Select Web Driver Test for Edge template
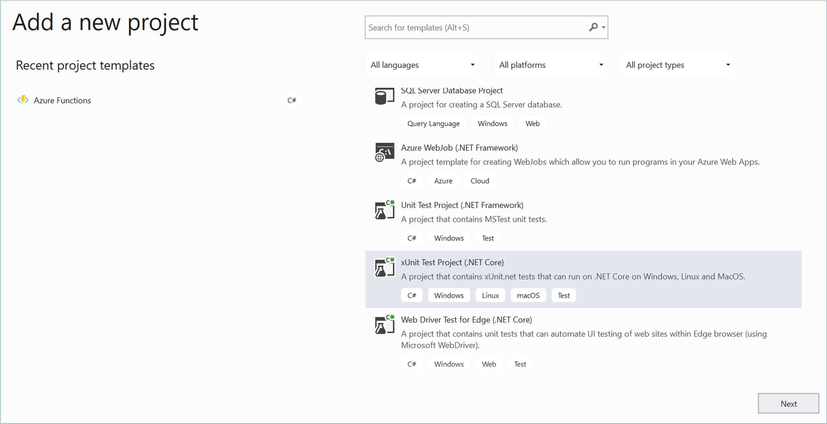The height and width of the screenshot is (424, 827). tap(583, 342)
